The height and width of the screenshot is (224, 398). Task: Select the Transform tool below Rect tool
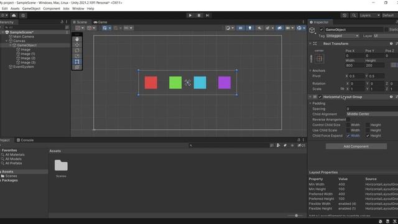pos(77,67)
